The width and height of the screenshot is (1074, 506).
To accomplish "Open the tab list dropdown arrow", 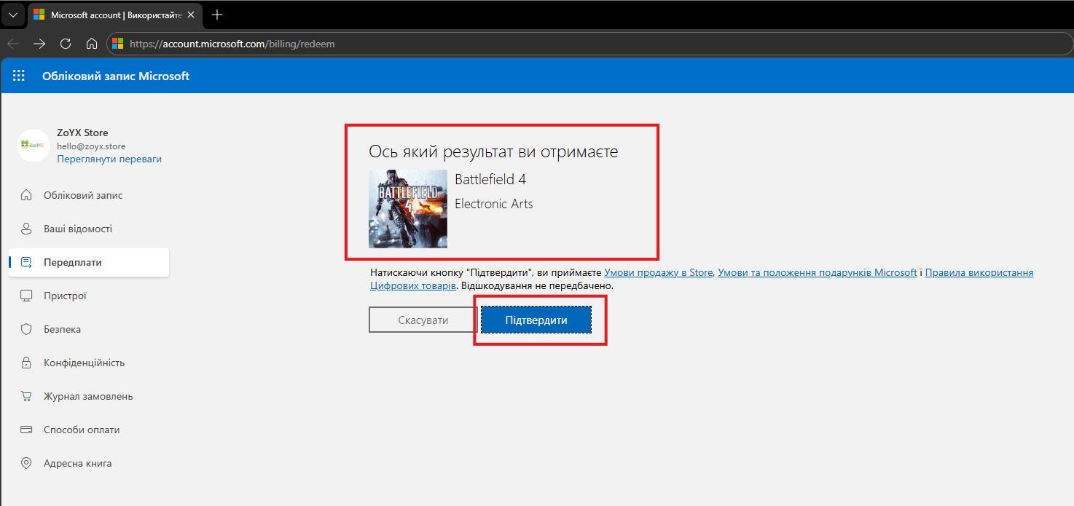I will pyautogui.click(x=13, y=15).
